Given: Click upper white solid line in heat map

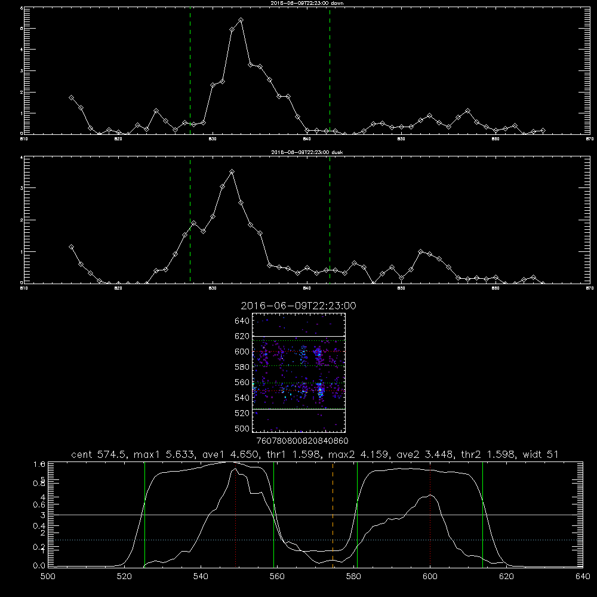Looking at the screenshot, I should 298,336.
